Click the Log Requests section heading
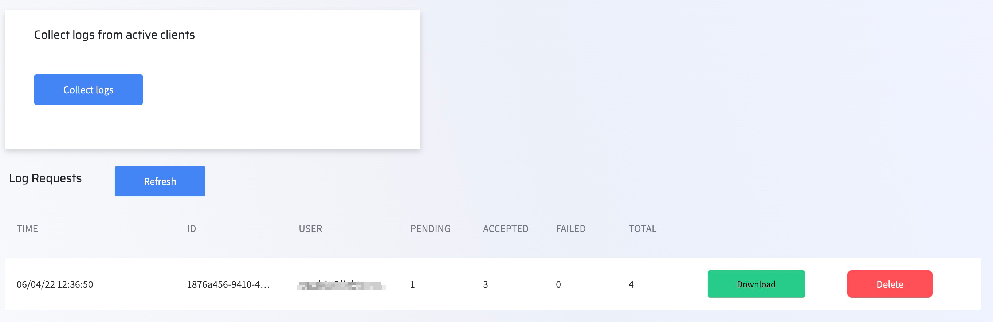This screenshot has width=993, height=322. (46, 178)
